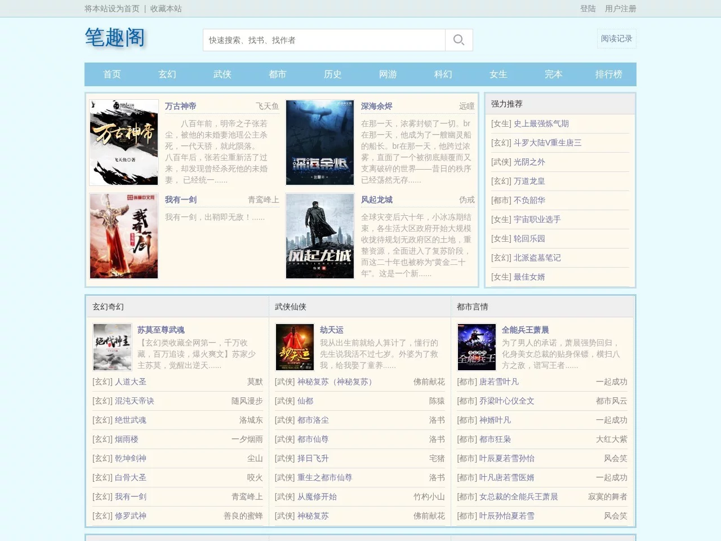The image size is (721, 541).
Task: Open 万古神帝 book cover image
Action: click(124, 143)
